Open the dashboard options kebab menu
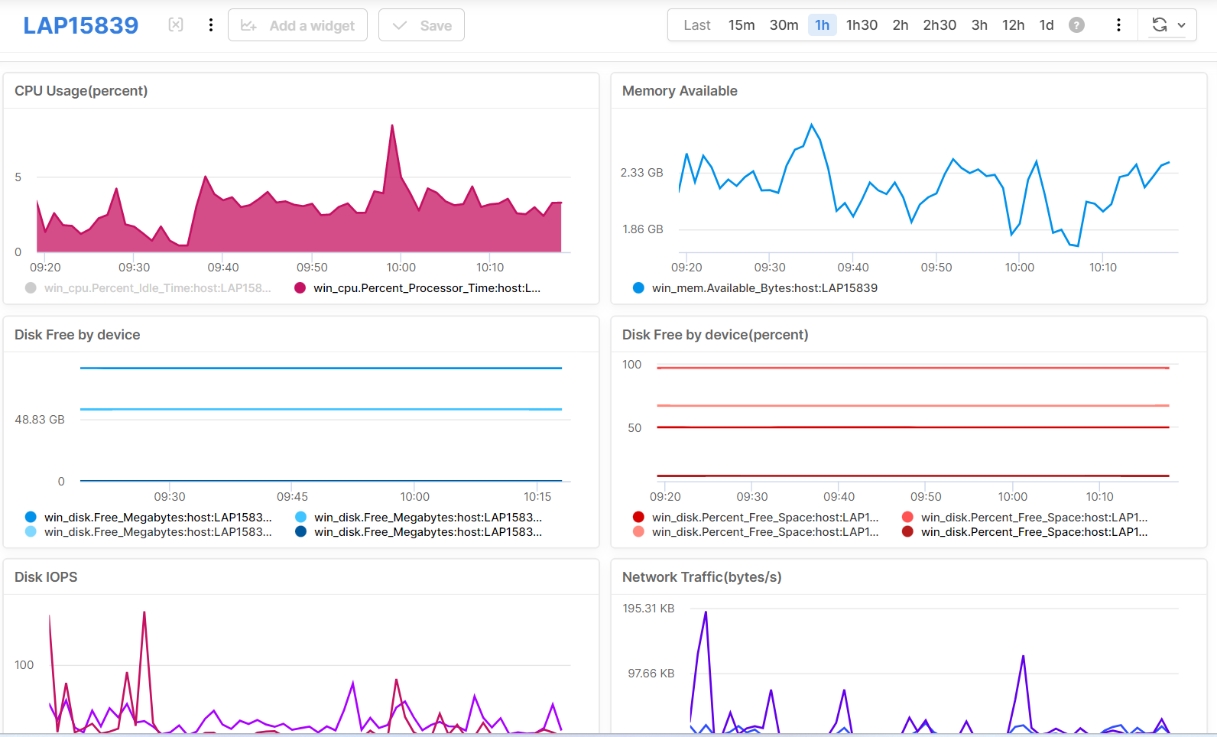Image resolution: width=1217 pixels, height=737 pixels. pos(211,25)
